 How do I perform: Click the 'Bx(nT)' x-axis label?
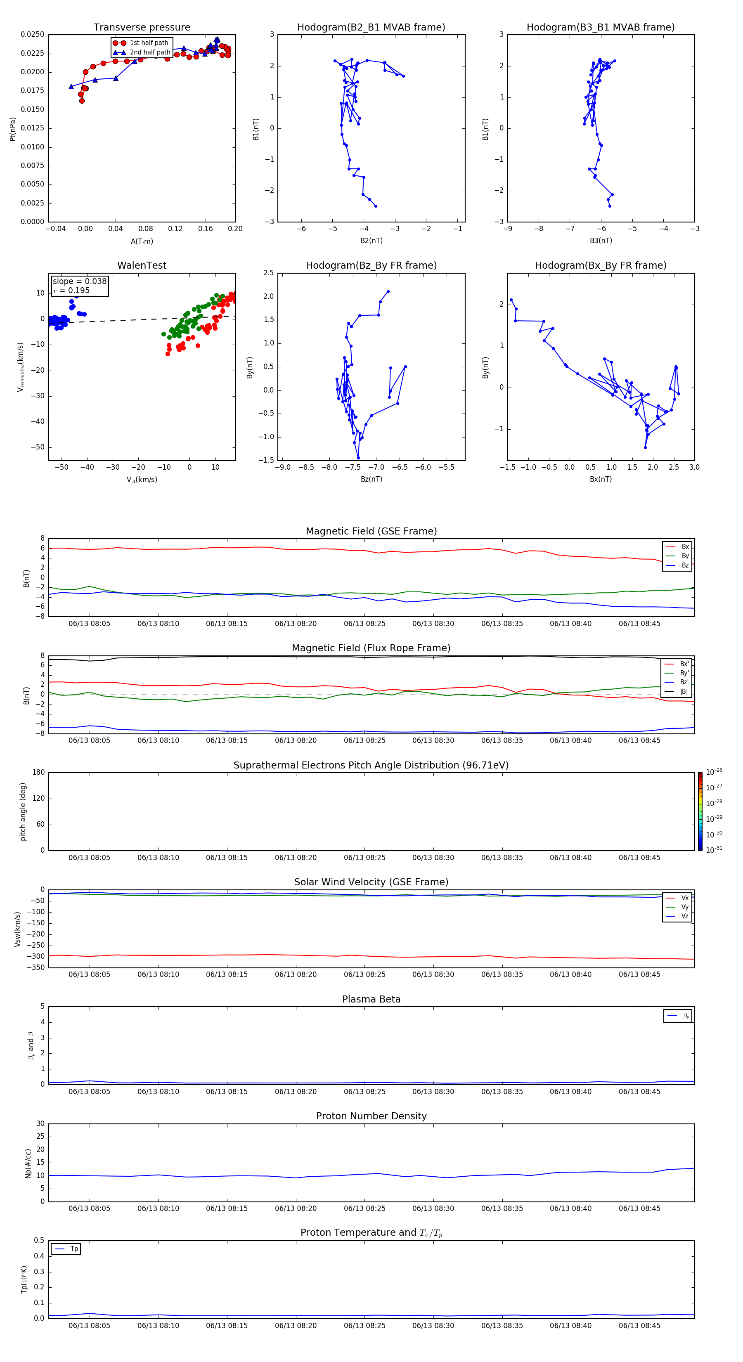[601, 479]
